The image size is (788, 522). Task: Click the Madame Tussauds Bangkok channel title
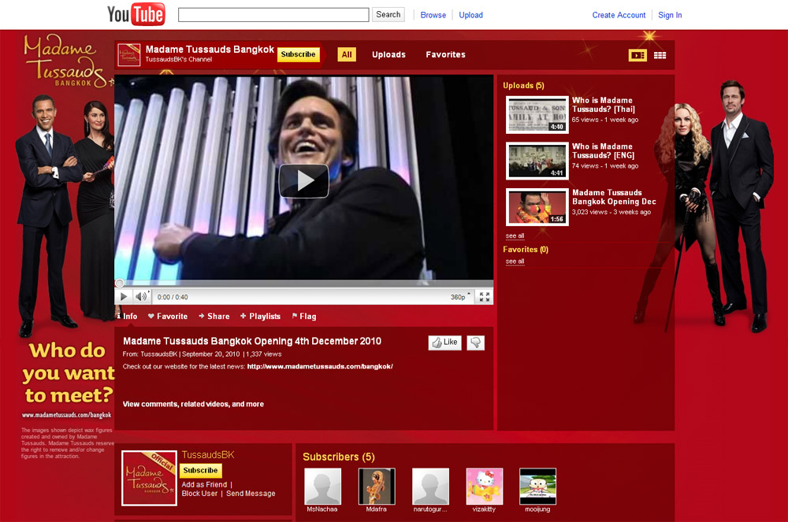210,49
